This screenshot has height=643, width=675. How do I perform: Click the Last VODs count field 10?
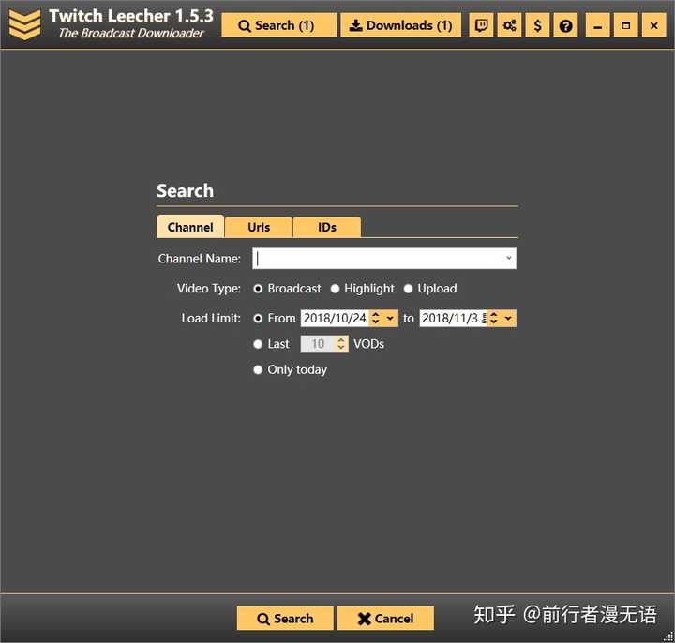pos(318,344)
